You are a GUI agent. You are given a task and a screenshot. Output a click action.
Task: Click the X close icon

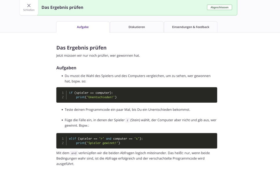[x=29, y=5]
